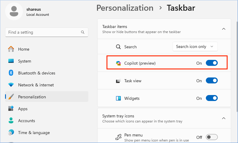238x143 pixels.
Task: Click the Find a setting search box
Action: (47, 32)
